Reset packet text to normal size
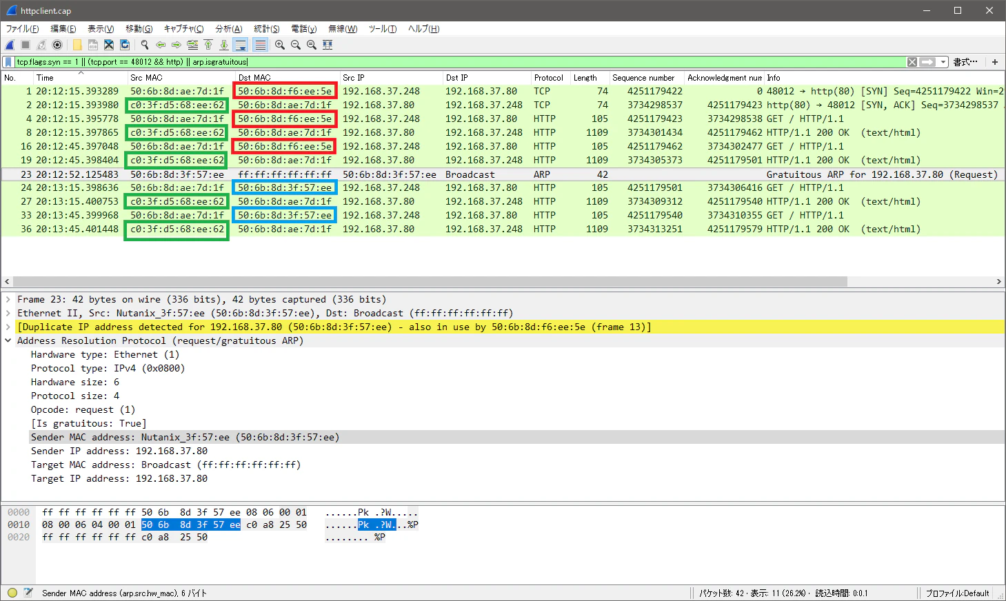 (312, 45)
